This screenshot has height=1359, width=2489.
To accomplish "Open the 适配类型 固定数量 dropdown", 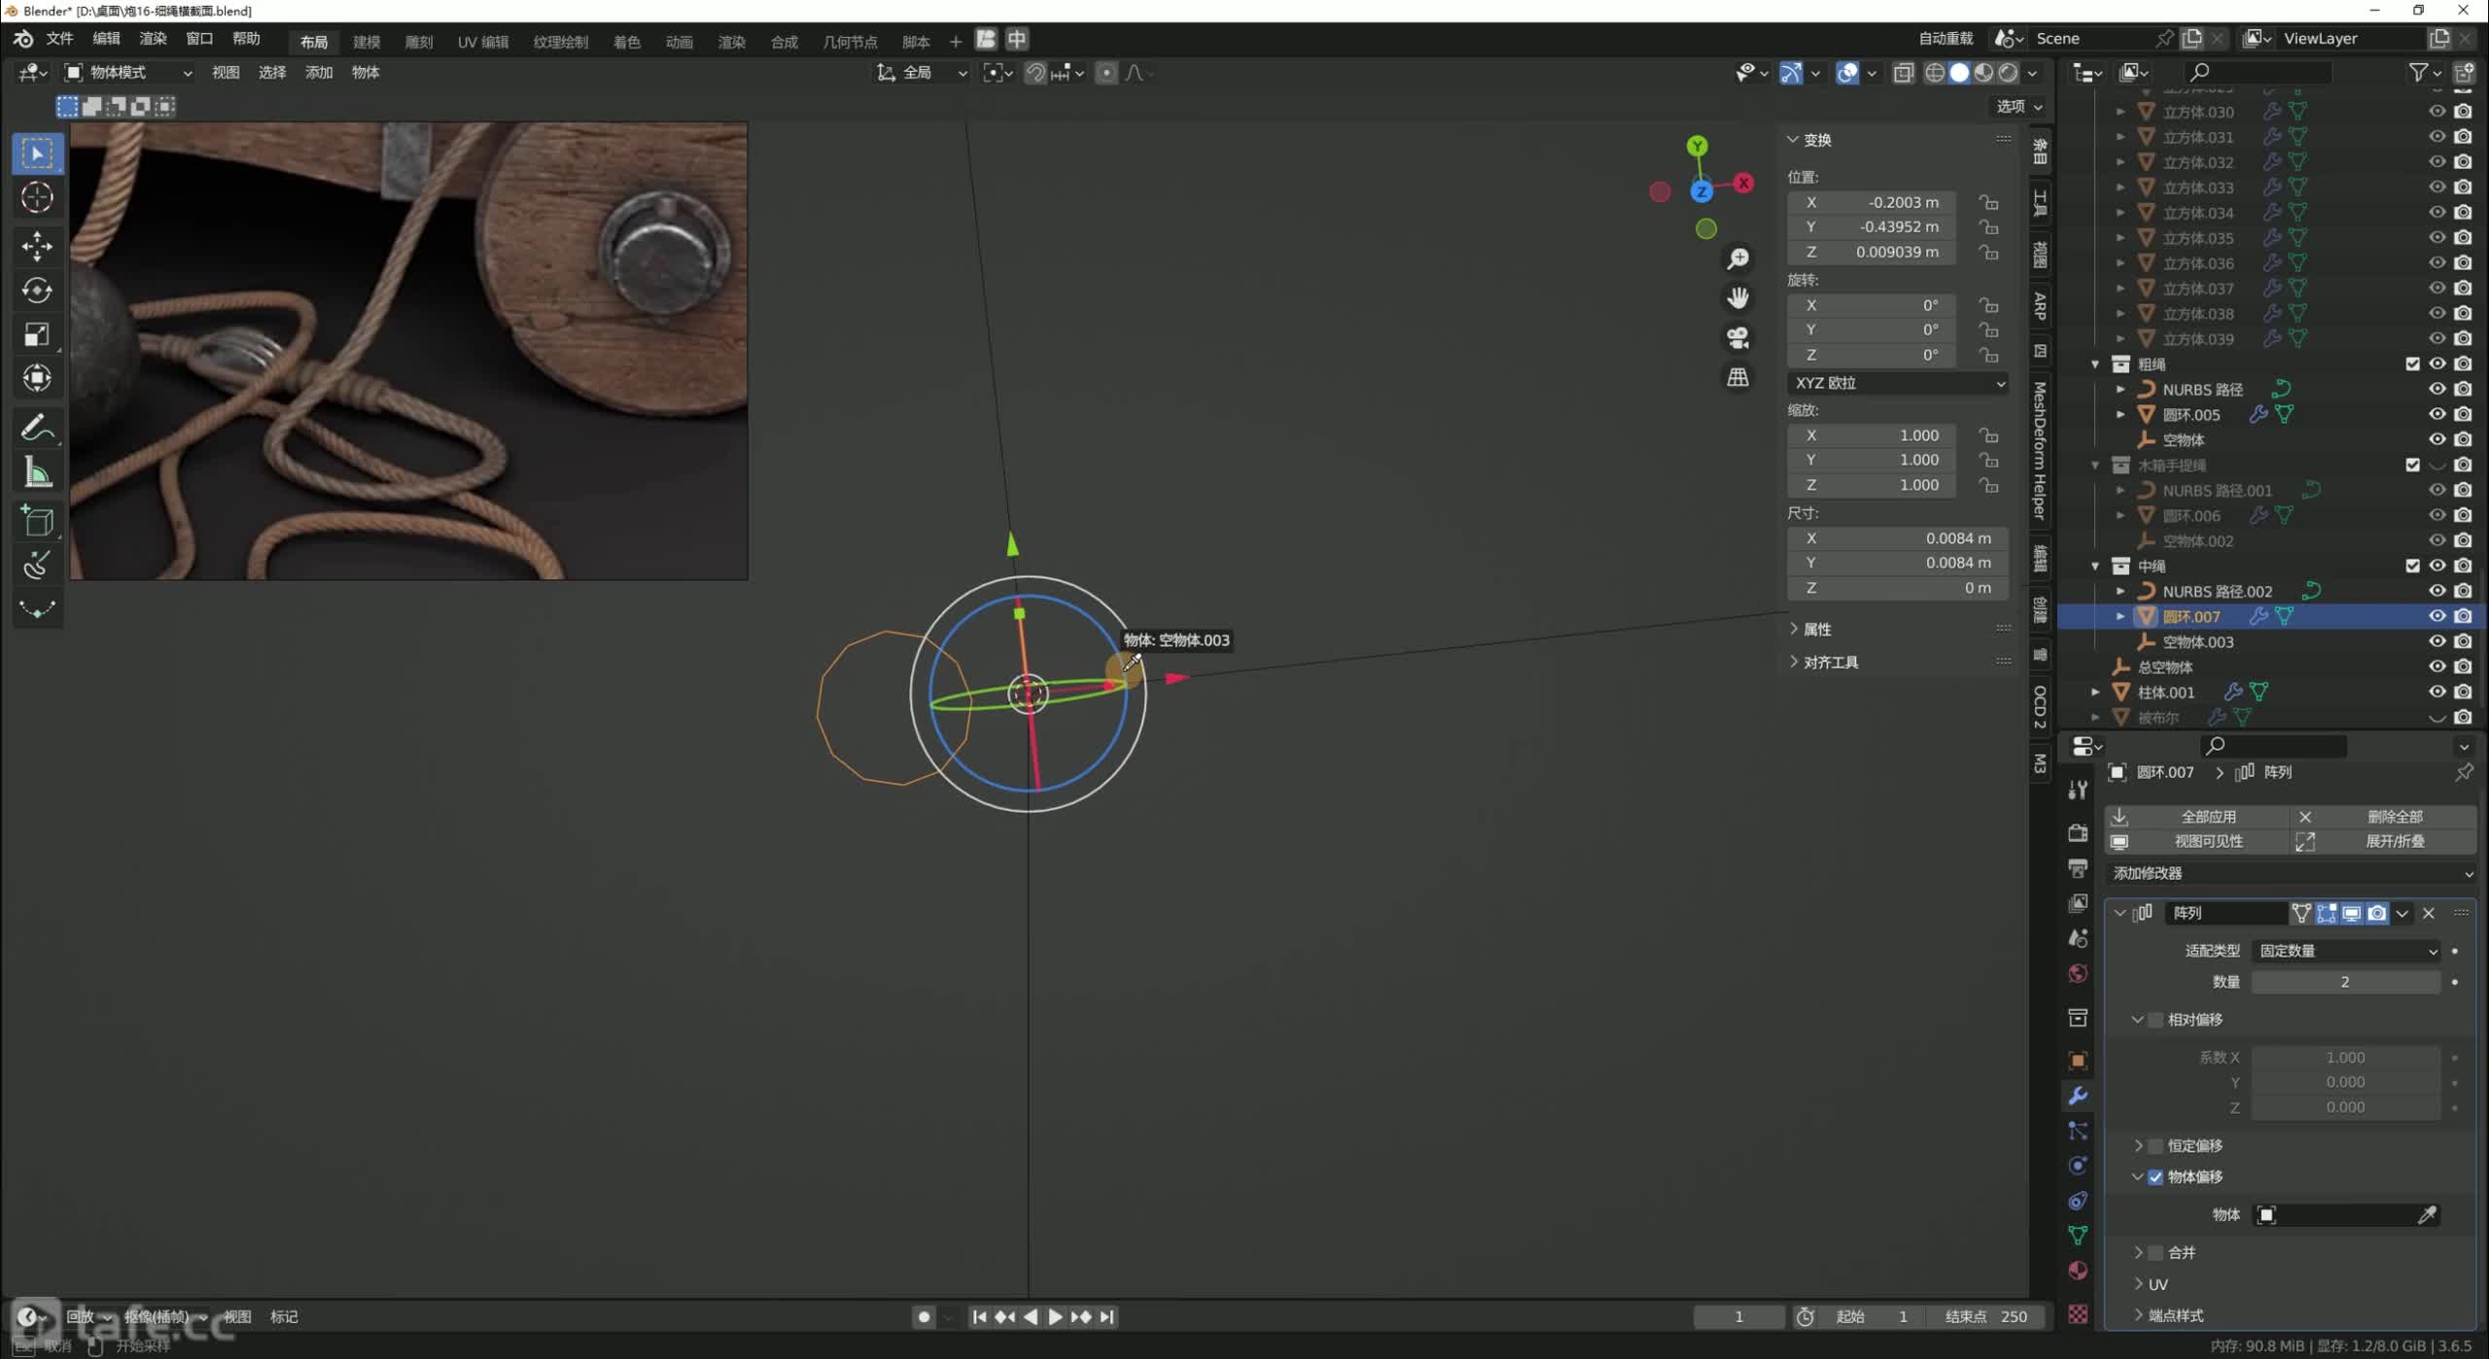I will tap(2345, 951).
